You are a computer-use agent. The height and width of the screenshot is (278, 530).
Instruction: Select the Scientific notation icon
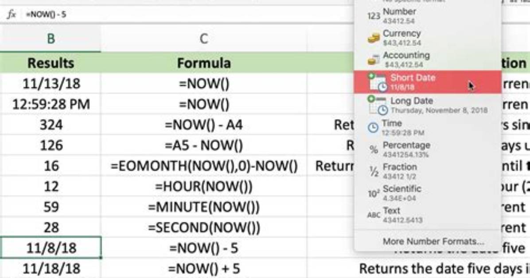click(x=374, y=193)
